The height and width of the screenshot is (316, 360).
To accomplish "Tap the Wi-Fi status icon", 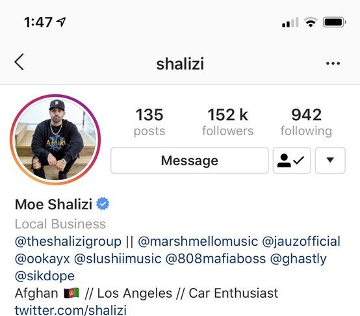I will point(311,22).
